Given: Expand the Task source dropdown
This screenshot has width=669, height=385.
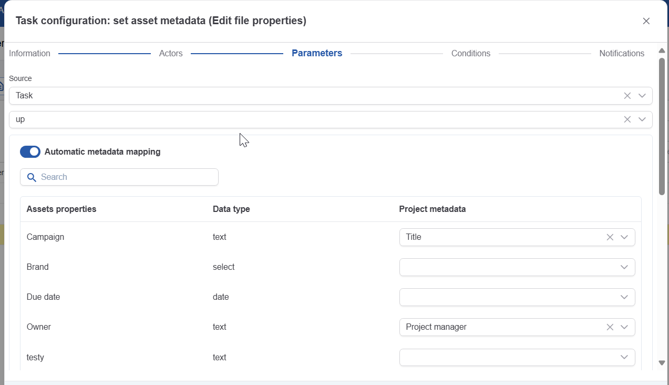Looking at the screenshot, I should (x=642, y=96).
